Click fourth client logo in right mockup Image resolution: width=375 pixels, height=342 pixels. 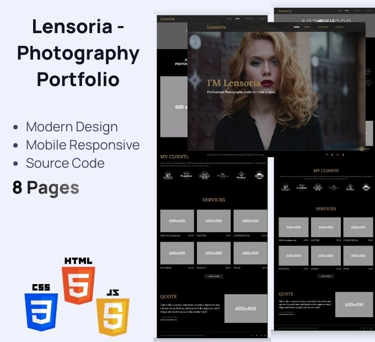[x=334, y=188]
